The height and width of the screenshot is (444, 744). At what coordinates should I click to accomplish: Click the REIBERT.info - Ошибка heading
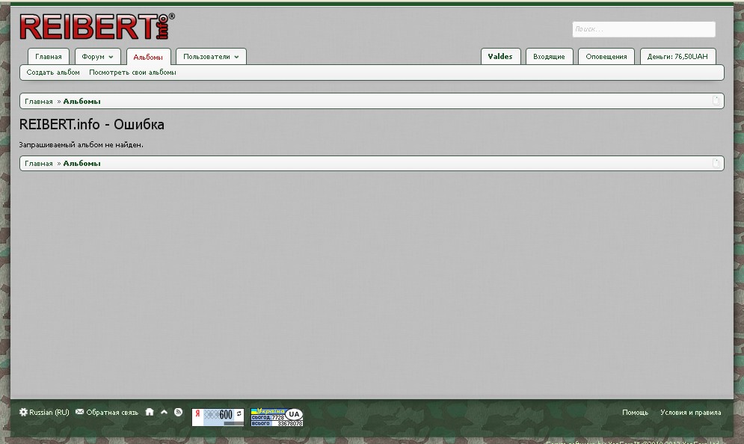click(91, 124)
